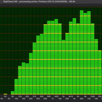Select the 1k25 frequency label

pyautogui.click(x=56, y=96)
